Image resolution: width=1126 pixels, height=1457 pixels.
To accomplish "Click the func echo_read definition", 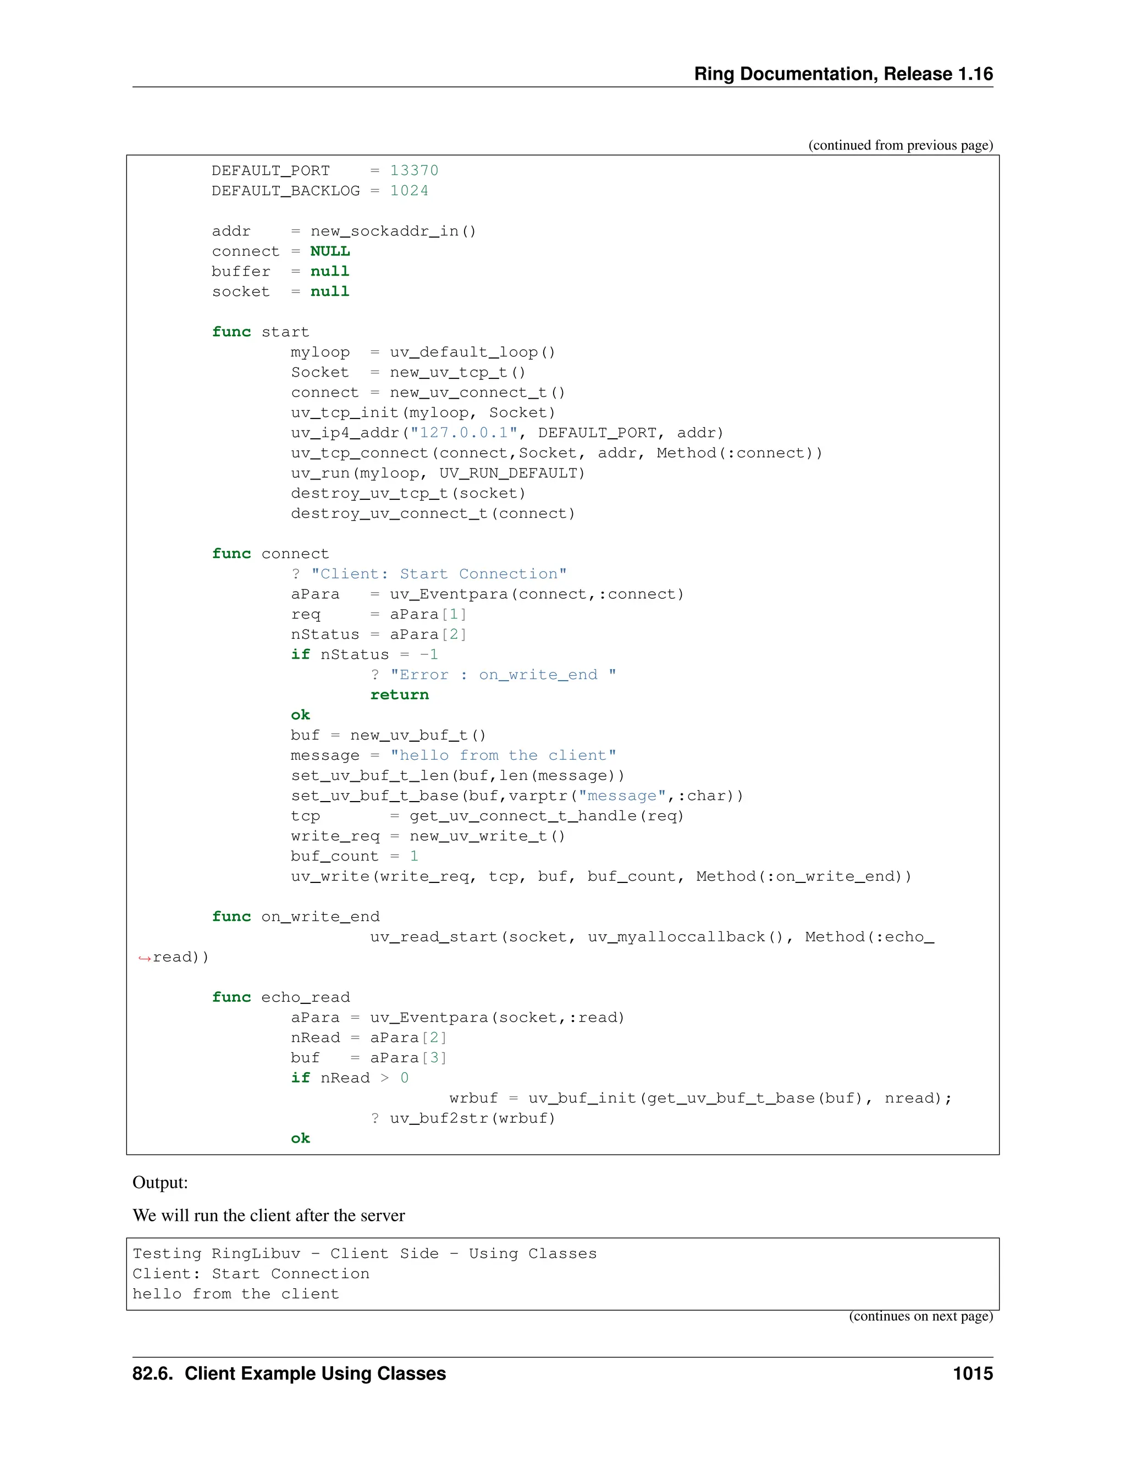I will (281, 997).
